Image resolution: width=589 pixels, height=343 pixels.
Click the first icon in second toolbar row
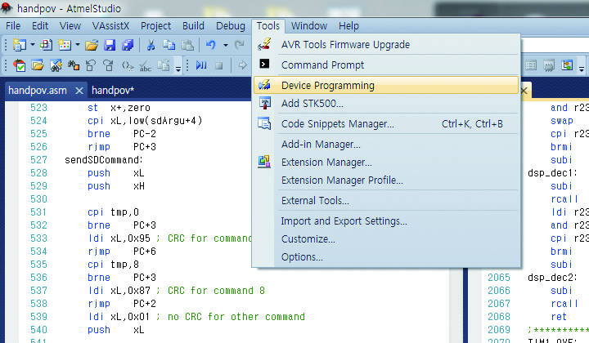click(x=19, y=65)
